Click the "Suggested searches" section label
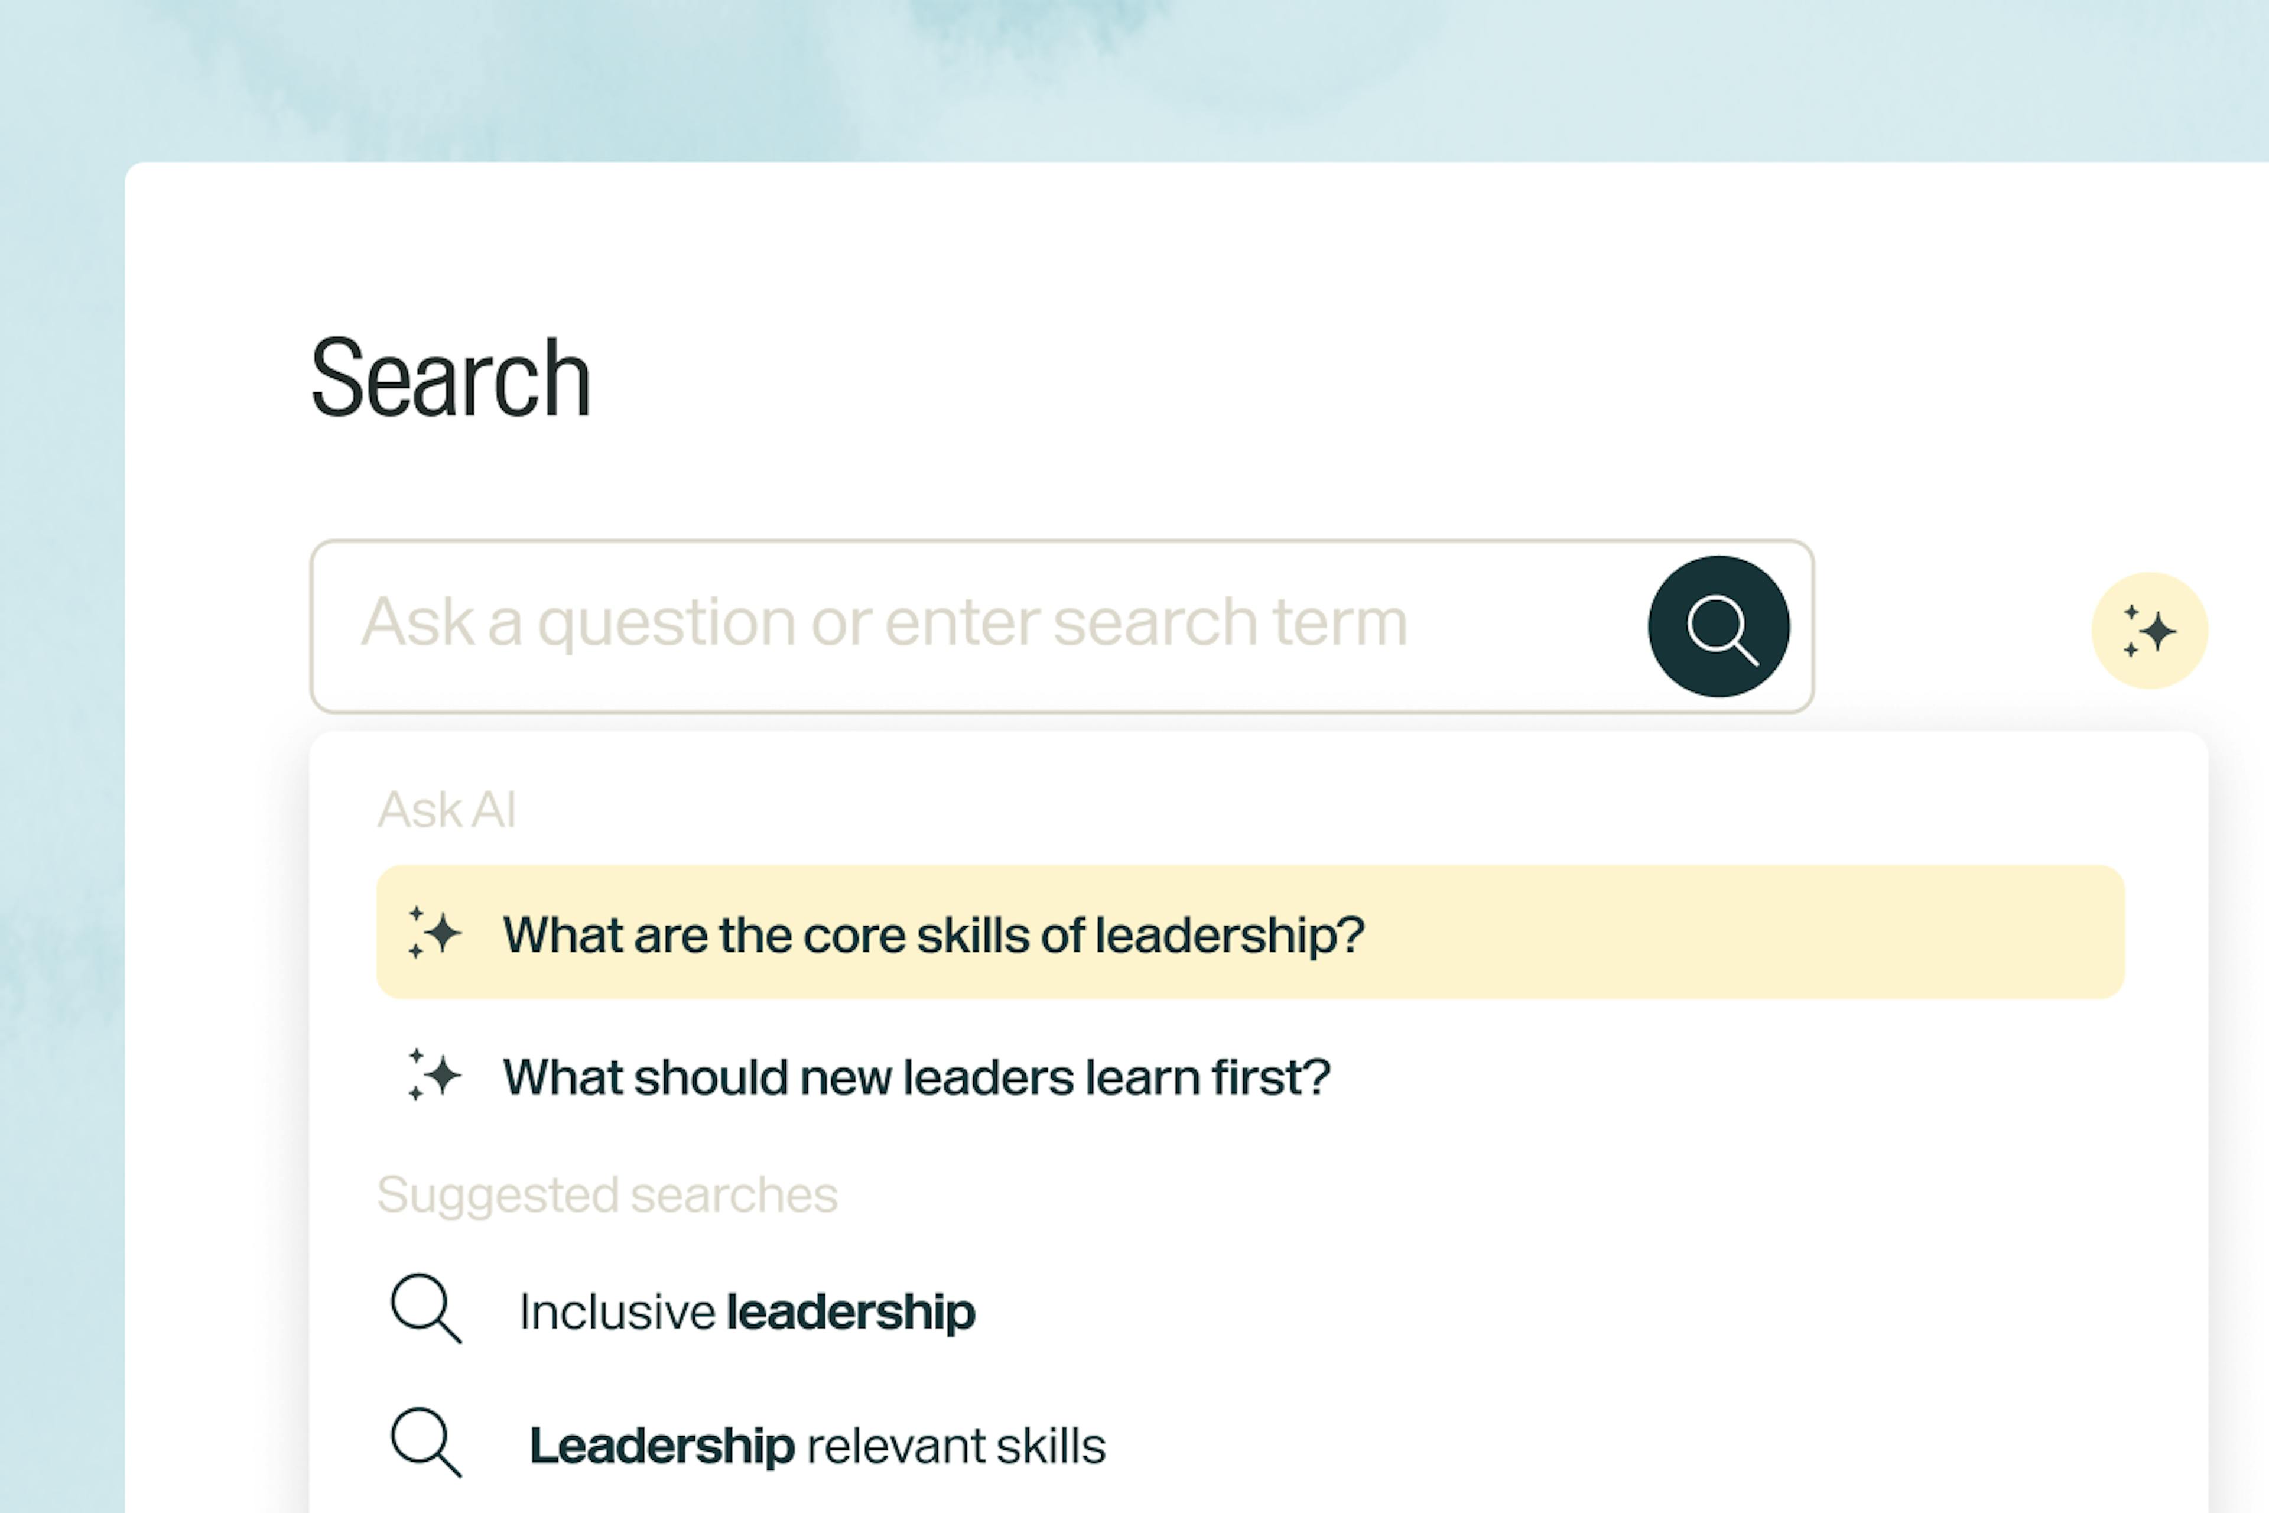Image resolution: width=2269 pixels, height=1513 pixels. coord(607,1194)
